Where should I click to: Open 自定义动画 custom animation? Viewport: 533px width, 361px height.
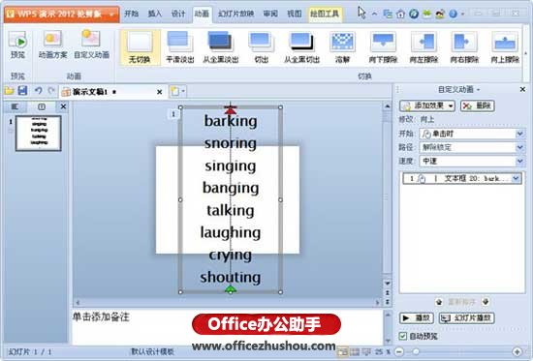(91, 45)
